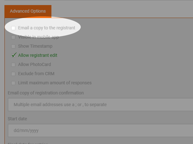The width and height of the screenshot is (193, 144).
Task: Click the 'Visible in mobile app' label text
Action: click(x=38, y=37)
